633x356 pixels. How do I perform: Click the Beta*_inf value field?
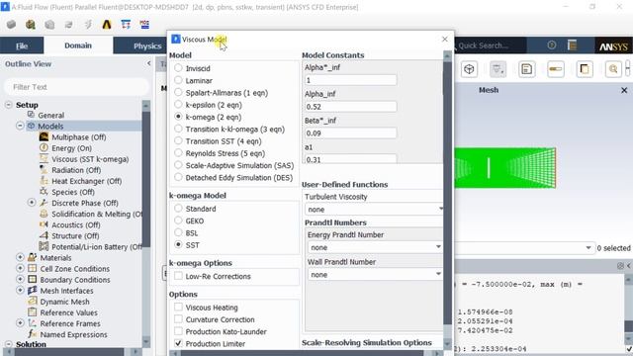click(x=350, y=133)
